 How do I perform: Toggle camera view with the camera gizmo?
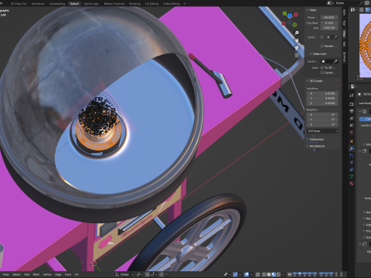[297, 48]
